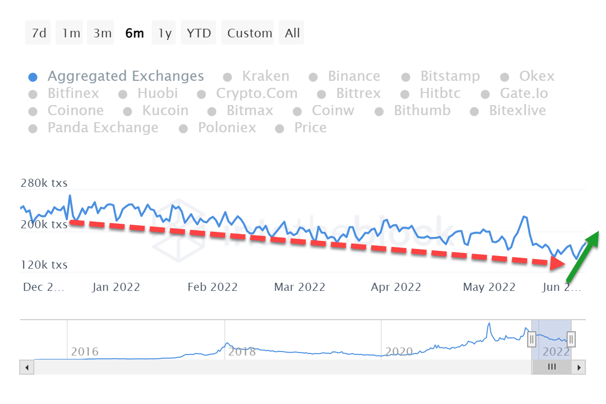
Task: Click the left range handle of navigator
Action: pyautogui.click(x=532, y=339)
